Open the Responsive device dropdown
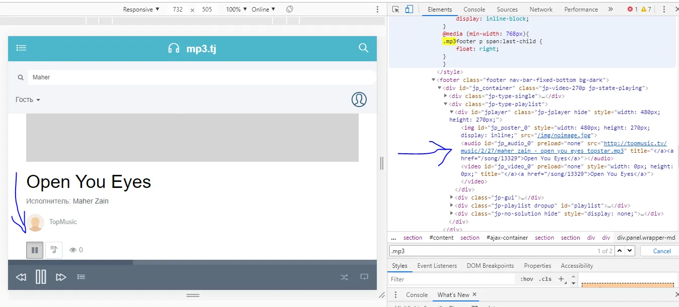Screen dimensions: 679x307 point(141,10)
